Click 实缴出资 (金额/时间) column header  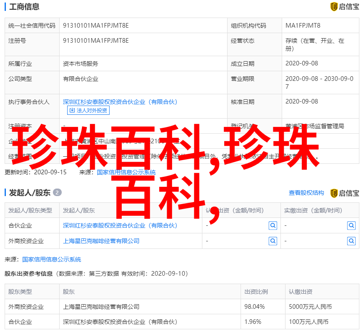[x=313, y=210]
